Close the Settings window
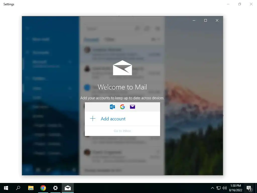257x193 pixels. point(251,4)
